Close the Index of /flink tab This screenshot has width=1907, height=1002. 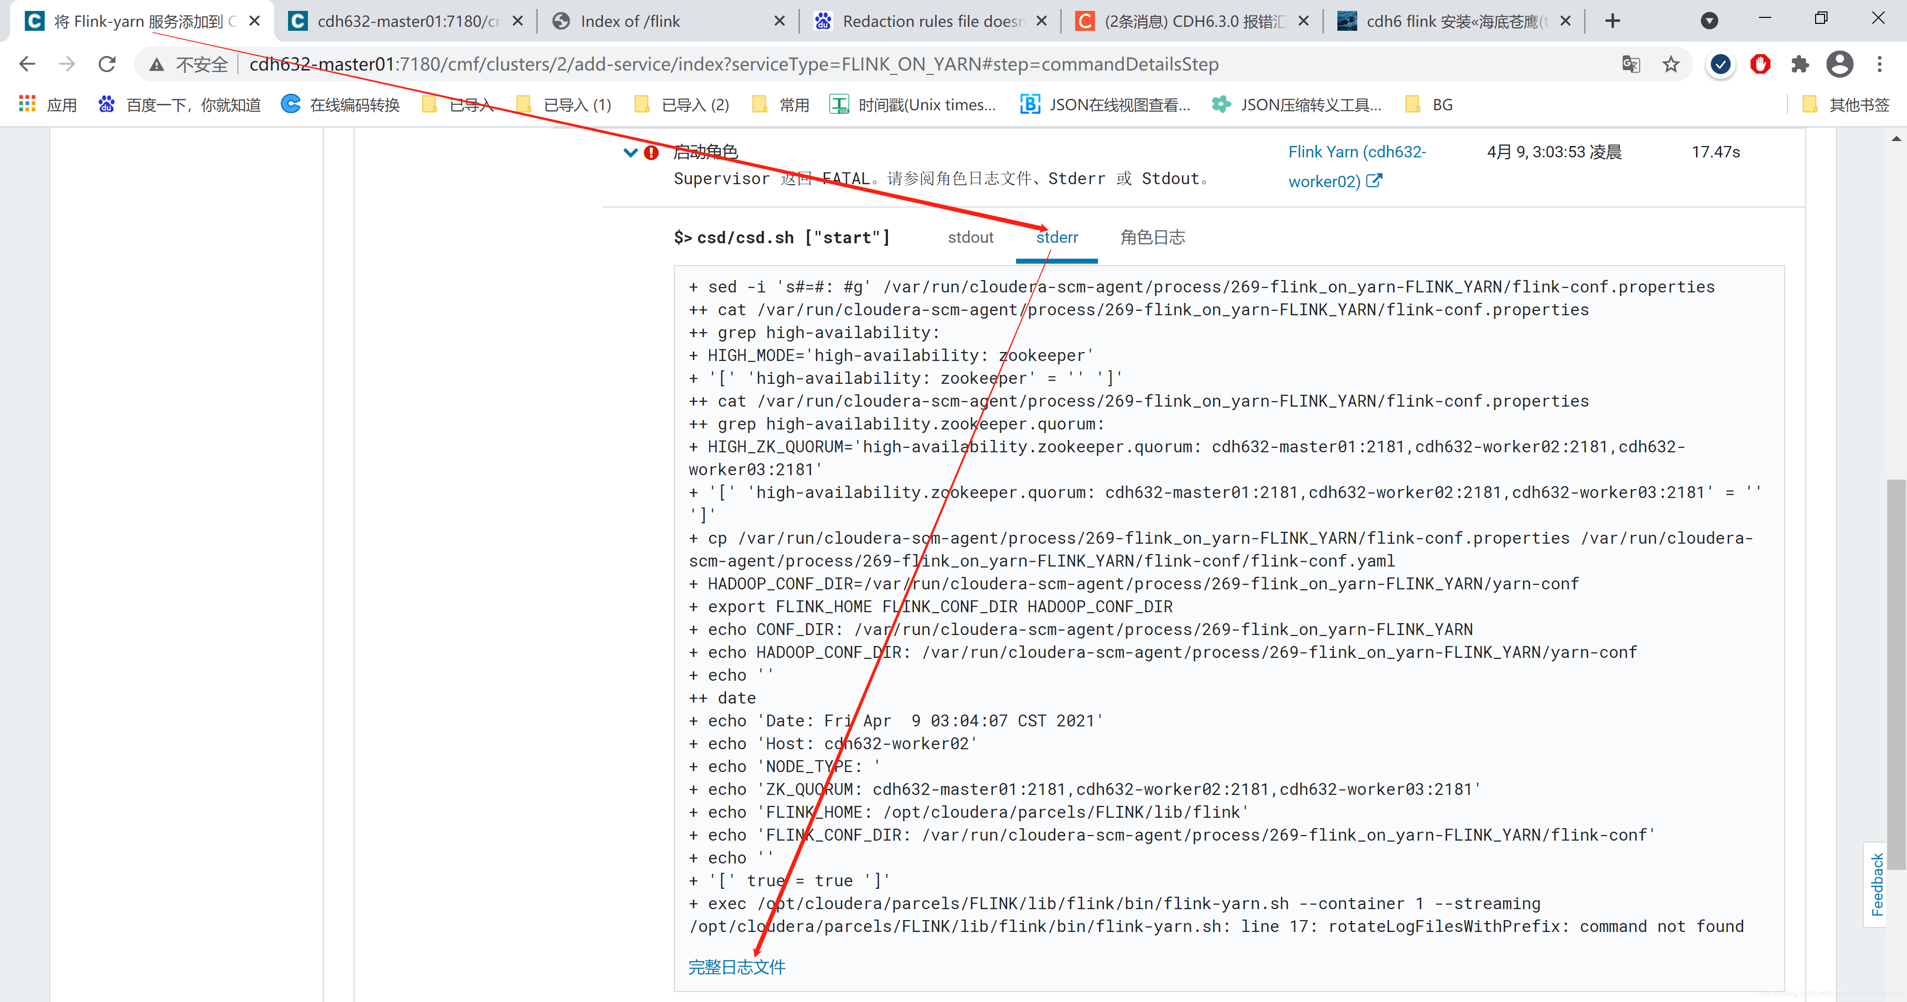tap(780, 21)
